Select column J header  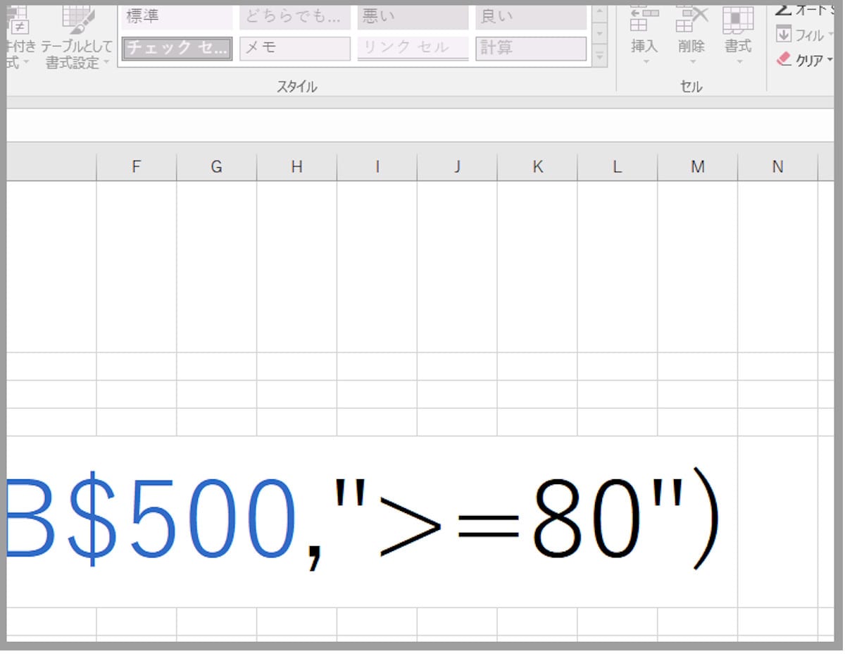457,167
